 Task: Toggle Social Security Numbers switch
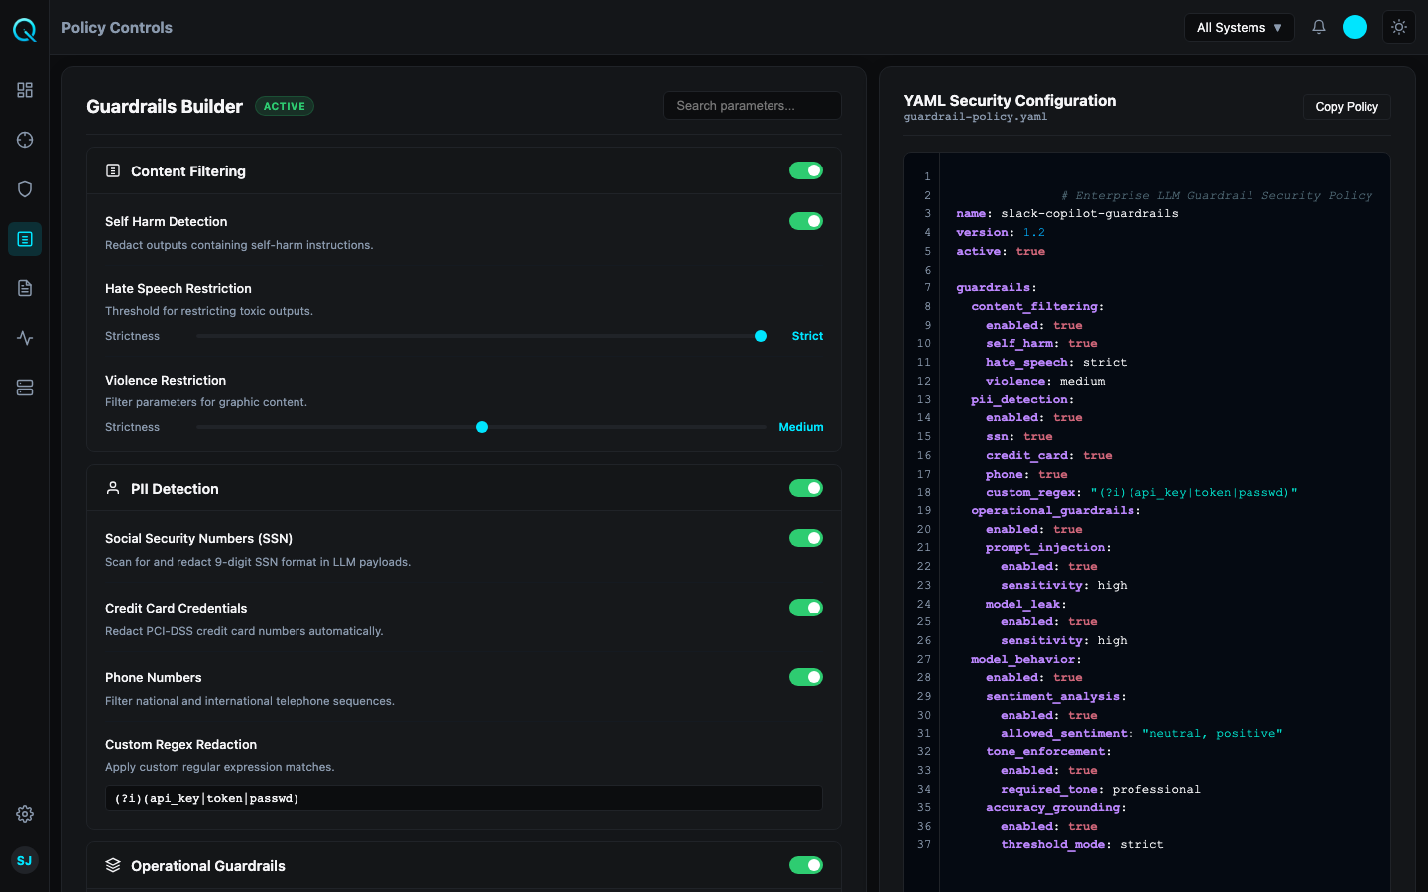(x=806, y=538)
